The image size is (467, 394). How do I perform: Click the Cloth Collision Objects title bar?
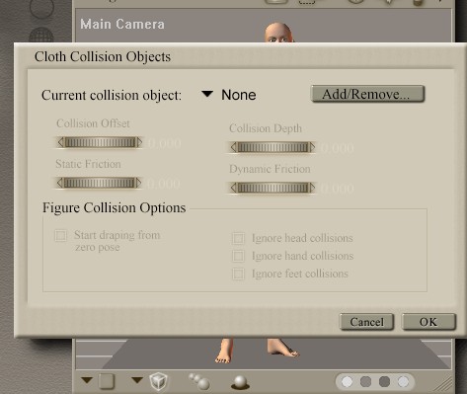(x=240, y=56)
